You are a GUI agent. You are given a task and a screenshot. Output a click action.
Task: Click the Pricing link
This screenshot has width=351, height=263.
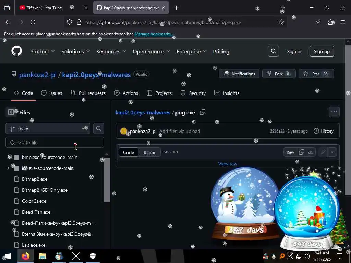pos(221,51)
